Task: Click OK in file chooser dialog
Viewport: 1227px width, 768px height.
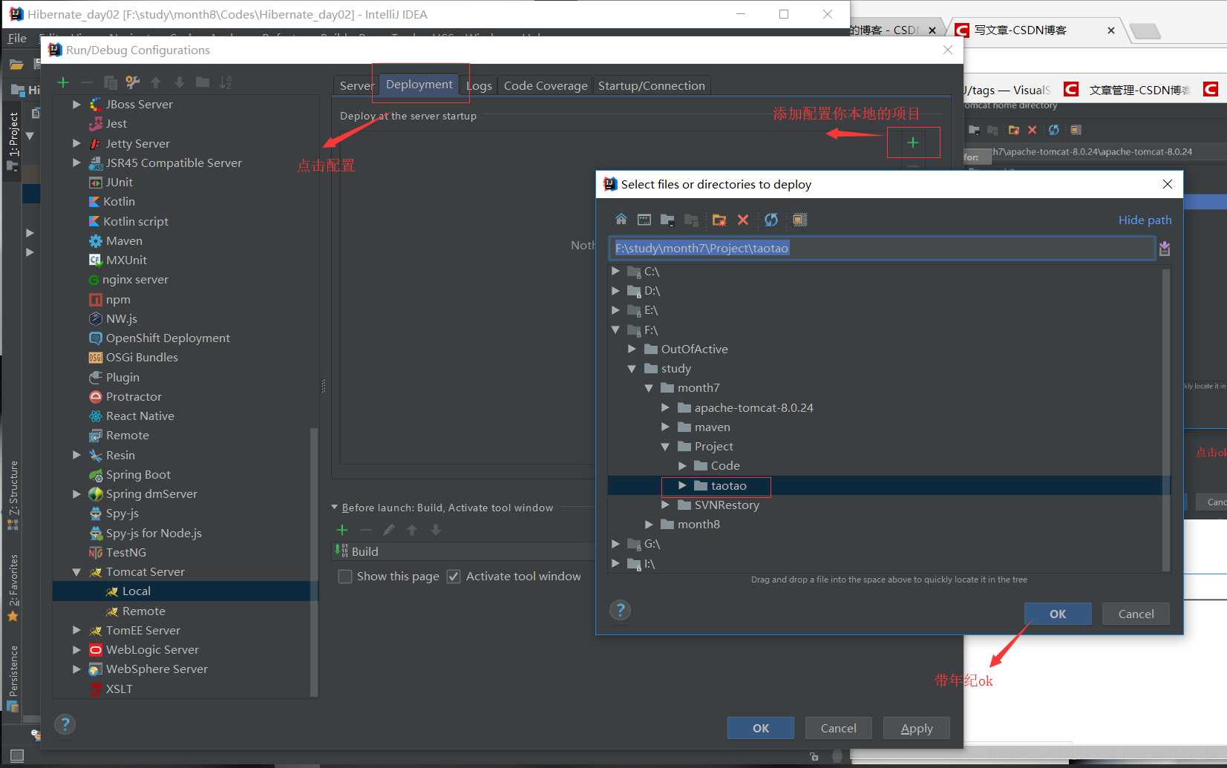Action: click(x=1058, y=614)
